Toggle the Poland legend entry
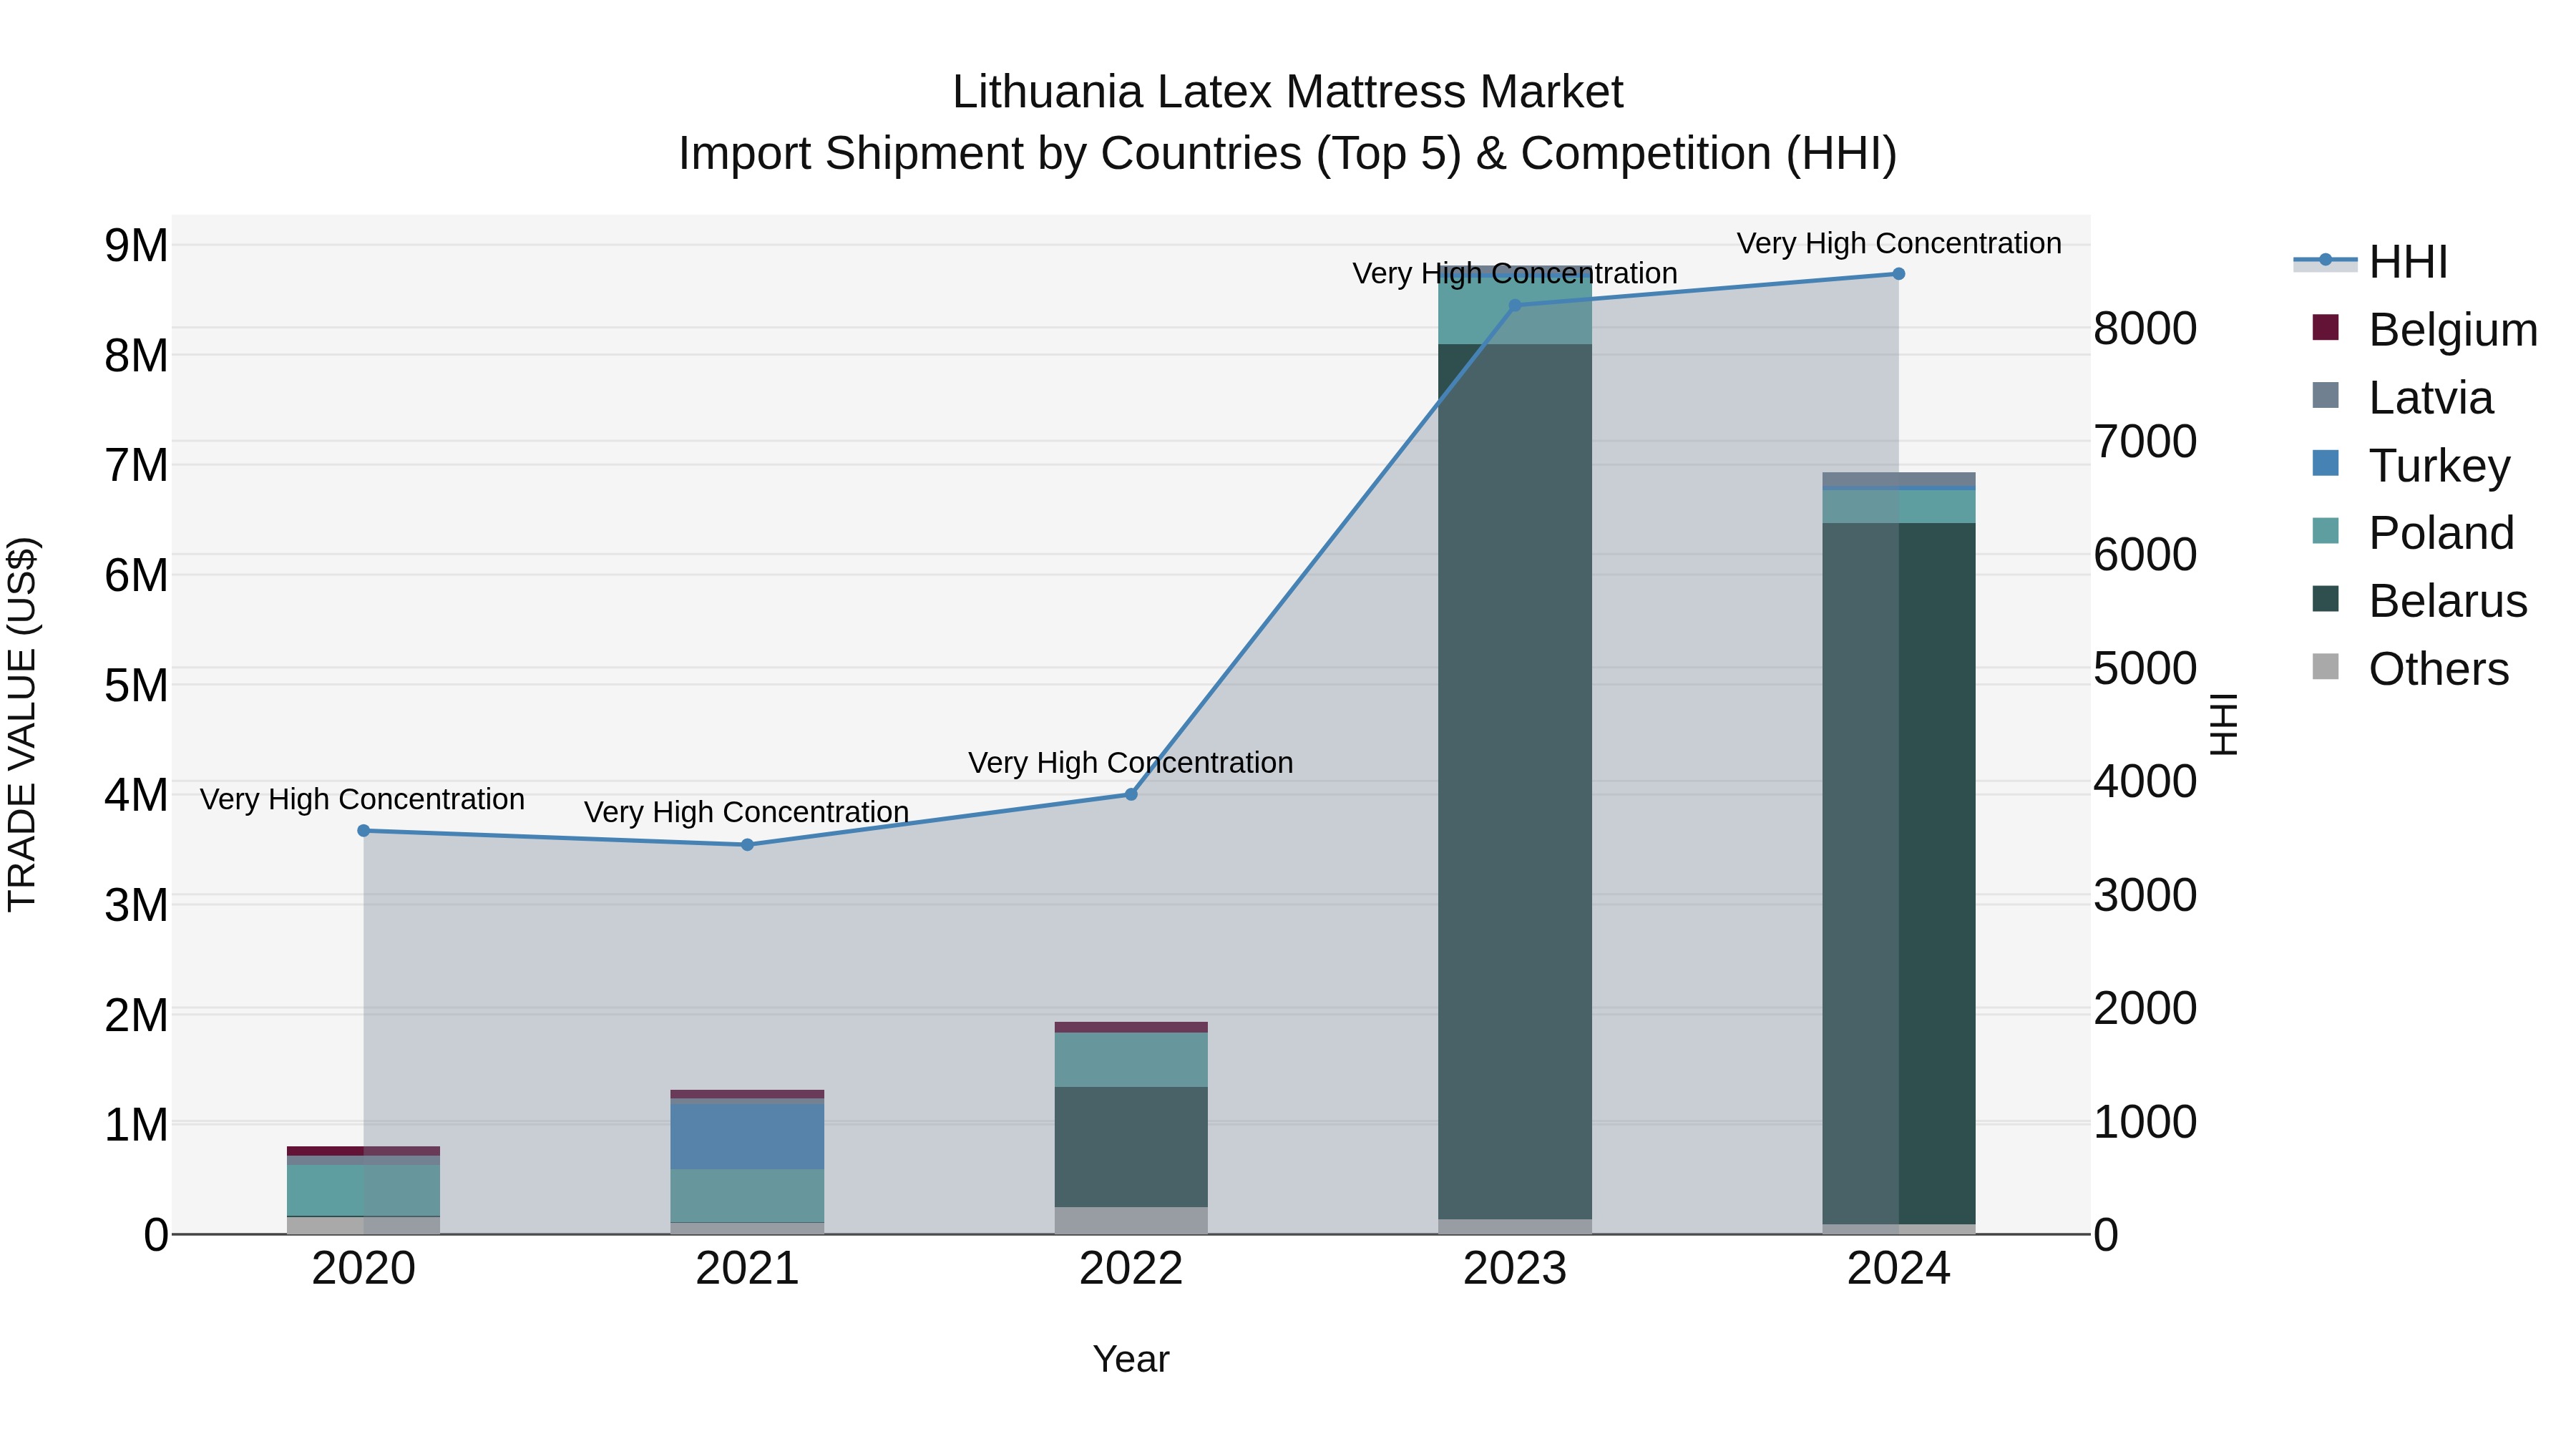 tap(2413, 533)
